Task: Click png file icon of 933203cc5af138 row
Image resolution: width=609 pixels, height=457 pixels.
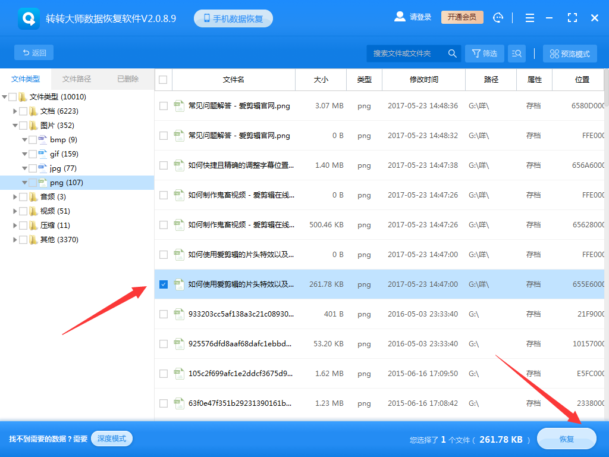Action: pos(178,314)
